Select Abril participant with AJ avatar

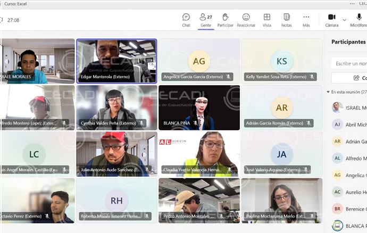349,124
